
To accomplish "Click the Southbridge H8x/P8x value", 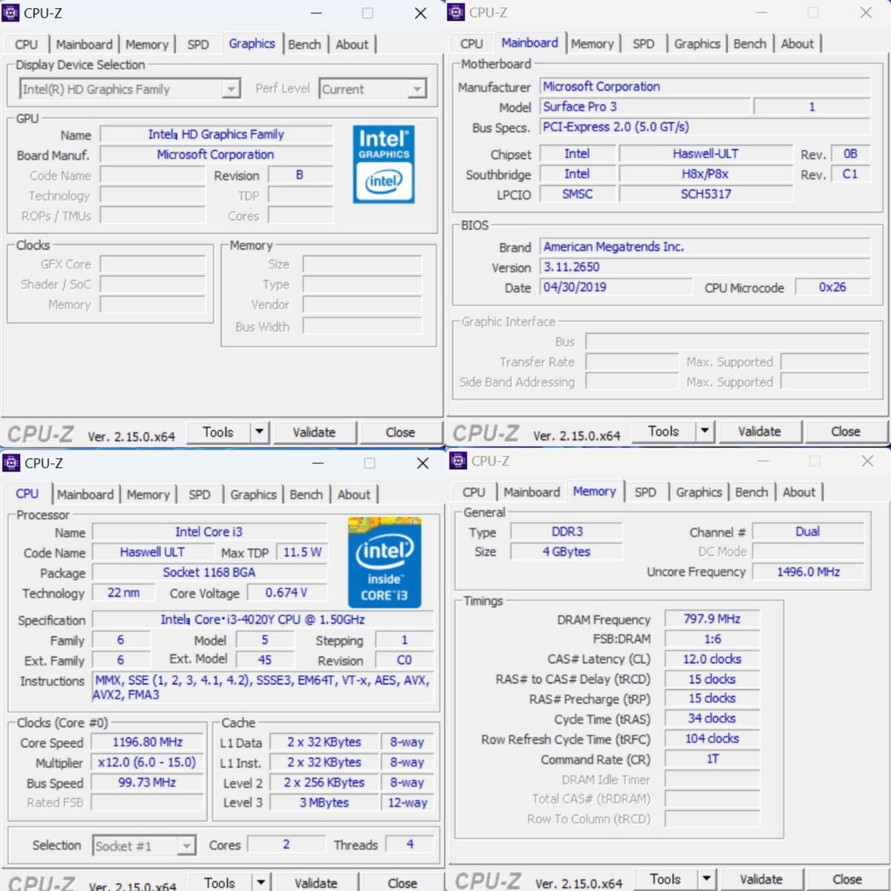I will [705, 174].
